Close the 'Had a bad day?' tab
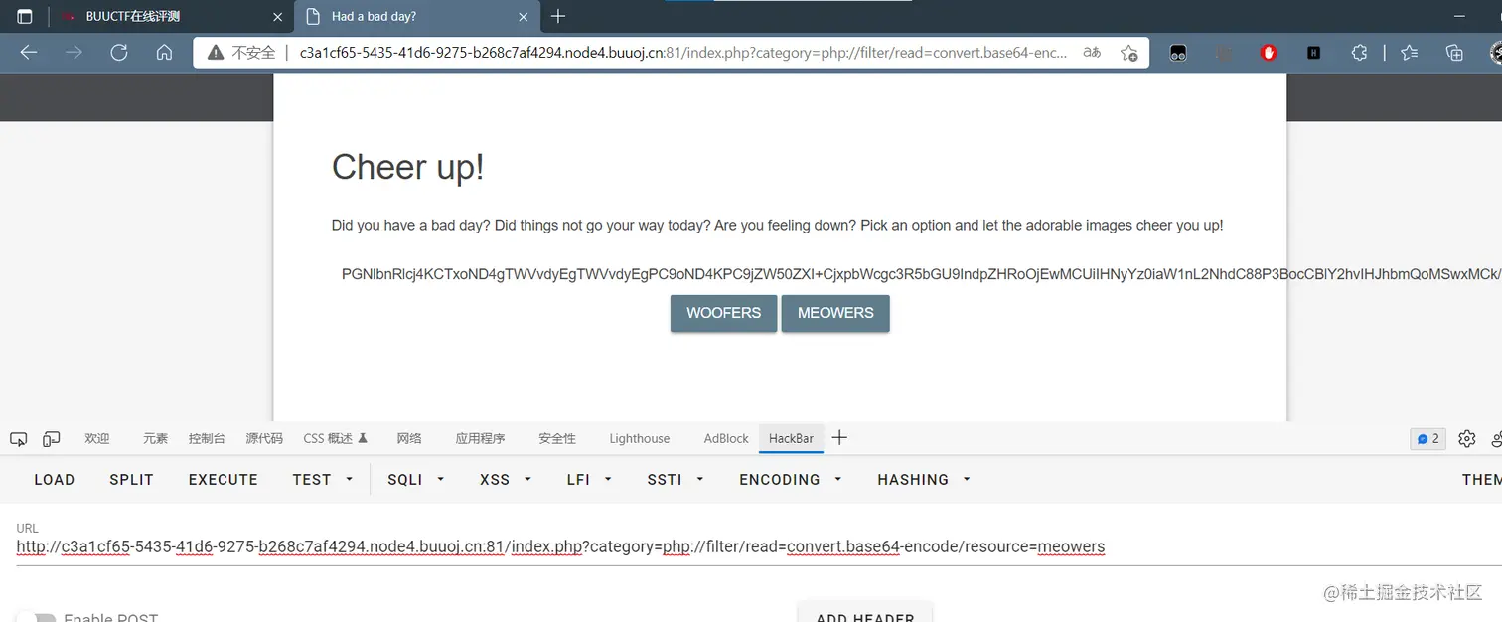Screen dimensions: 1502x622 [524, 16]
